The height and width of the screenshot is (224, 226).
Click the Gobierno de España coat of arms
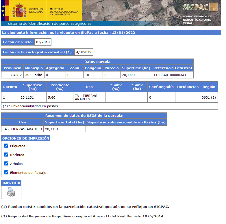click(x=19, y=11)
